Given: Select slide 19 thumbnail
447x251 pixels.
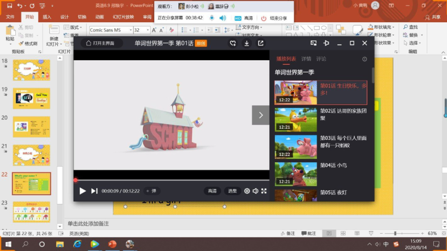Looking at the screenshot, I should (31, 98).
